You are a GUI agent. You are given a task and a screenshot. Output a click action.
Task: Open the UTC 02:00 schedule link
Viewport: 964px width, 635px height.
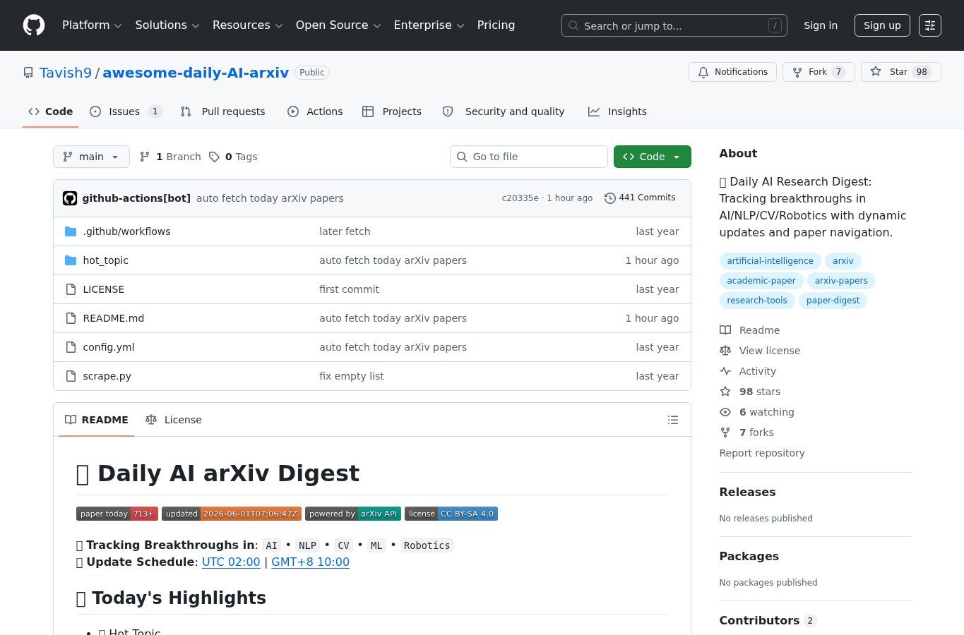(x=231, y=562)
